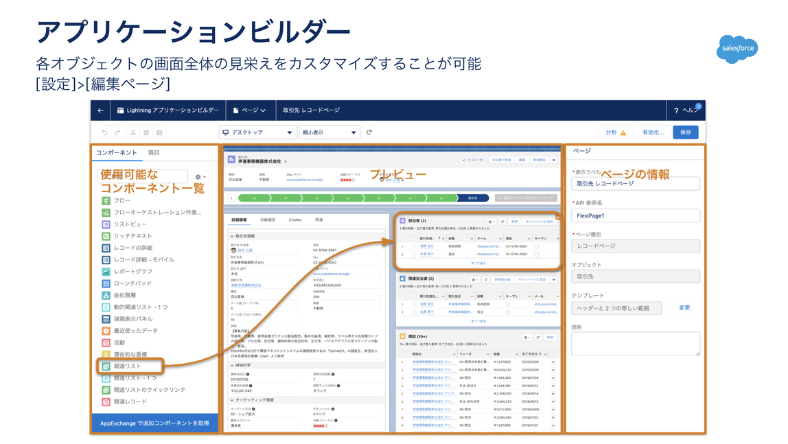Collapse the RFM分析 section
This screenshot has height=444, width=788.
tap(232, 365)
